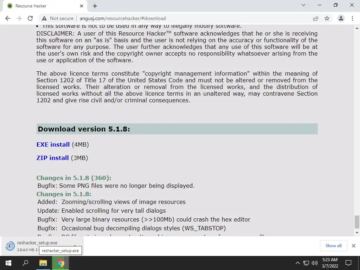This screenshot has height=270, width=360.
Task: Open a new browser tab
Action: (95, 6)
